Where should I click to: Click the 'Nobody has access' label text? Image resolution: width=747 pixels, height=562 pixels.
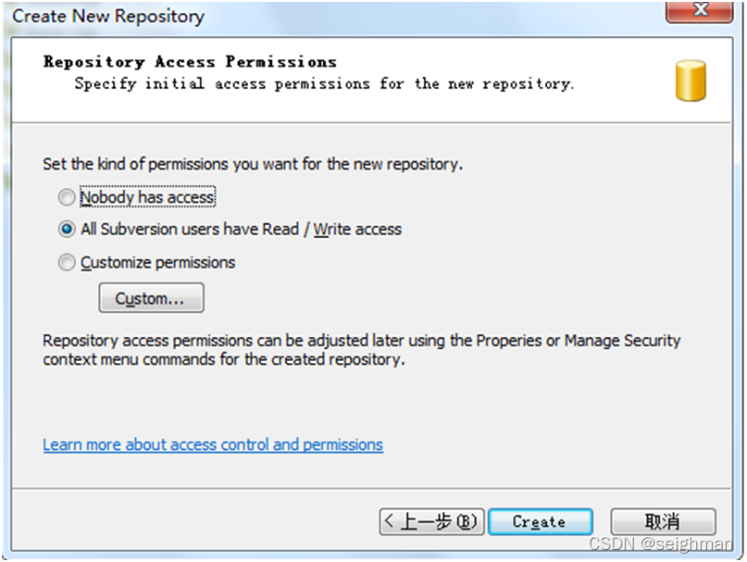(x=147, y=197)
